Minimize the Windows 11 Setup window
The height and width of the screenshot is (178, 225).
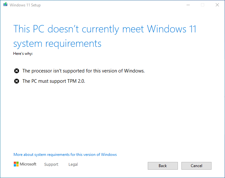pos(188,5)
